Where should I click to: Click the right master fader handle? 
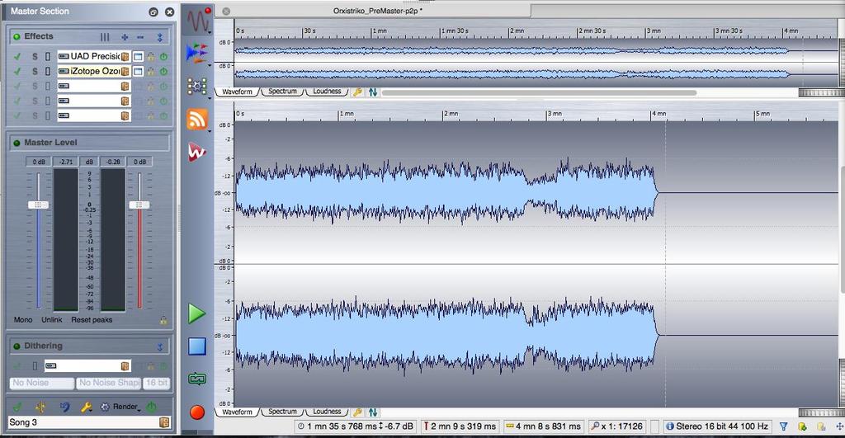click(139, 205)
